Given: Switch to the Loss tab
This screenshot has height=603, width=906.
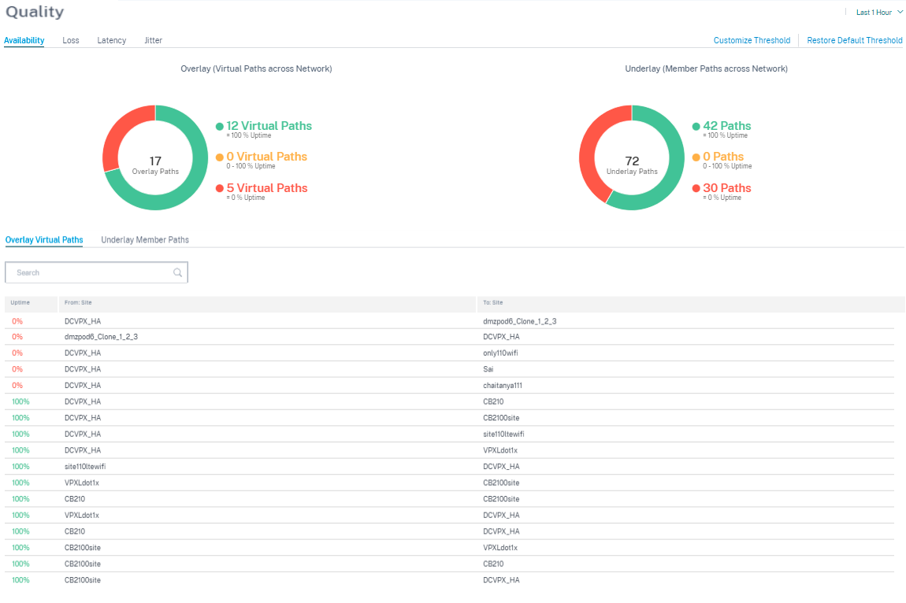Looking at the screenshot, I should point(70,40).
